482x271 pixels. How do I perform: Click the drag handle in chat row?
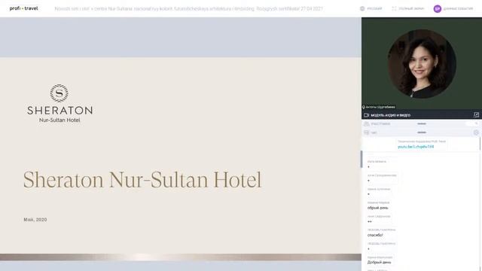click(422, 132)
